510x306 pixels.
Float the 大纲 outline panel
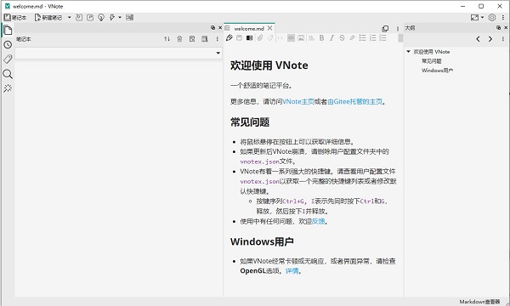click(x=499, y=28)
